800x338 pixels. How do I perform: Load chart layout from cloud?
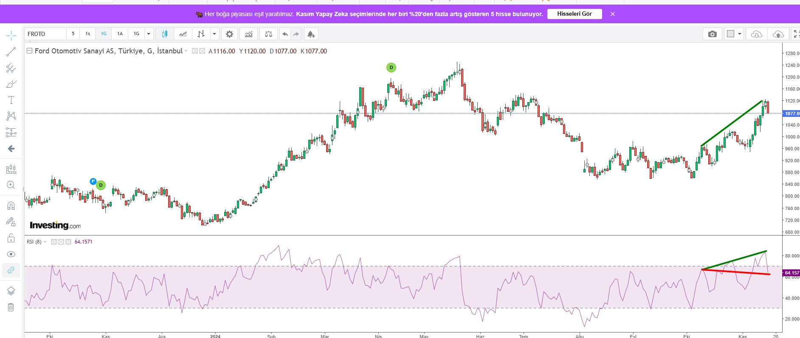(x=757, y=34)
